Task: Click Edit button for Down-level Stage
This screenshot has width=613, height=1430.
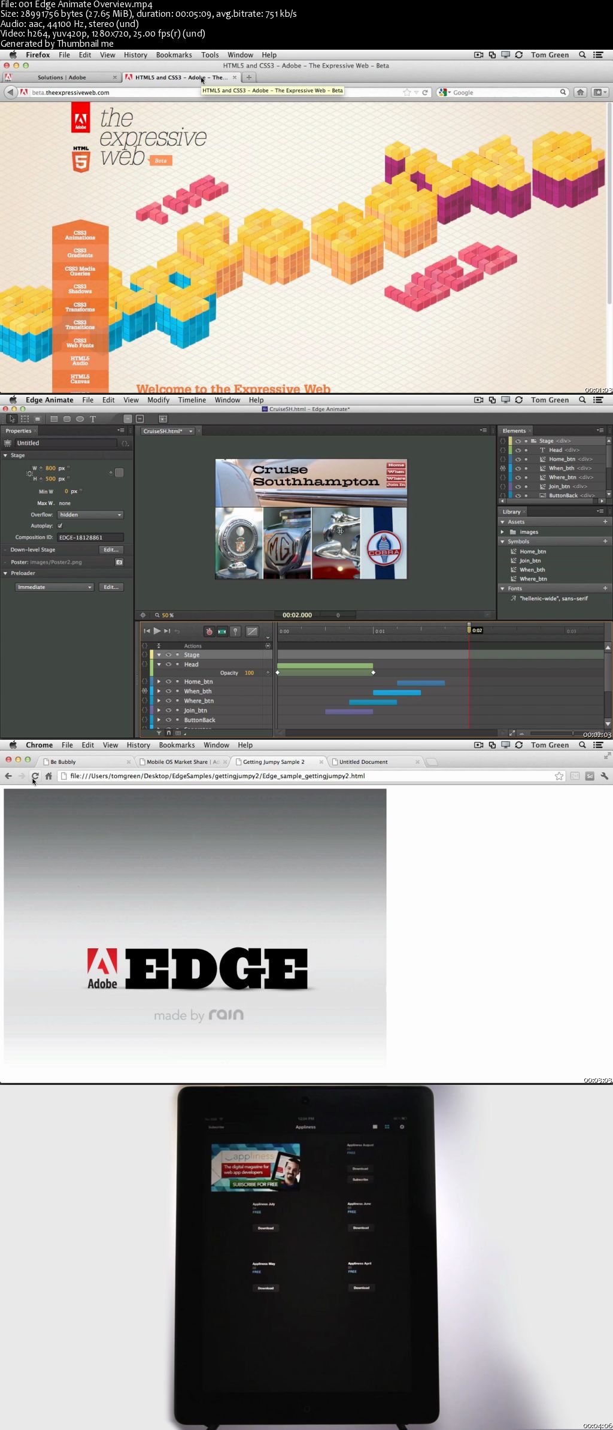Action: [x=111, y=550]
